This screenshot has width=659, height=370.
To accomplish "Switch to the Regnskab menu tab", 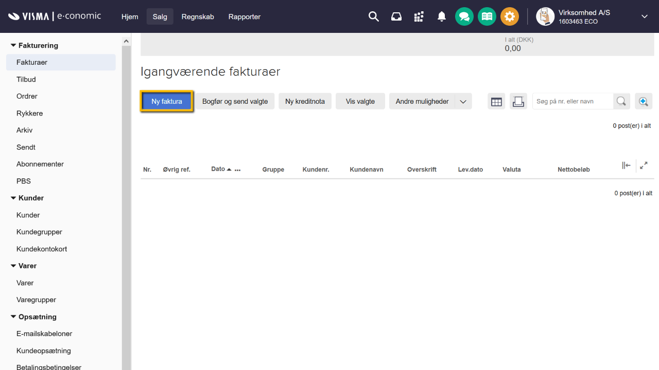I will 198,16.
